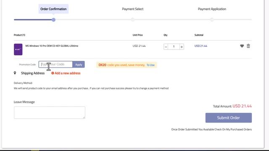Screen dimensions: 269x151
Task: Click the subtotal USD 21.44 value
Action: click(201, 46)
